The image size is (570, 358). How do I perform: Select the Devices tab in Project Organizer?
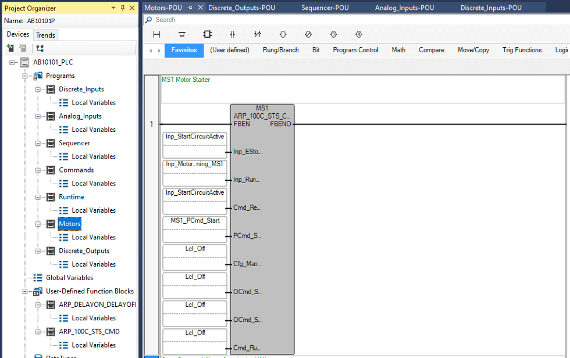tap(18, 34)
